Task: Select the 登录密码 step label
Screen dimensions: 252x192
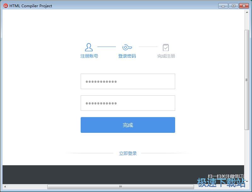Action: [127, 56]
